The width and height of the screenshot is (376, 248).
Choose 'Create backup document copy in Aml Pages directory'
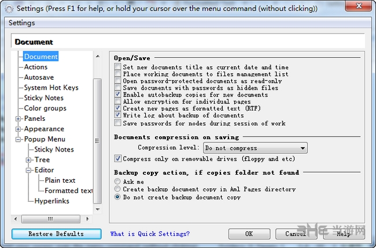(x=117, y=189)
